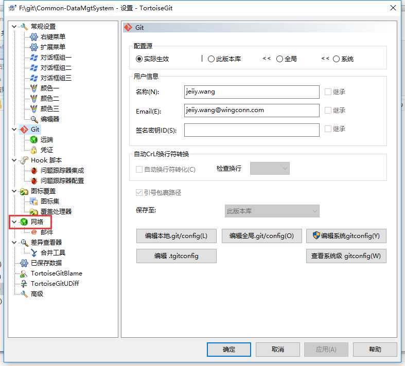Viewport: 405px width, 366px height.
Task: Click the TortoiseGitUDiff icon
Action: pos(24,284)
